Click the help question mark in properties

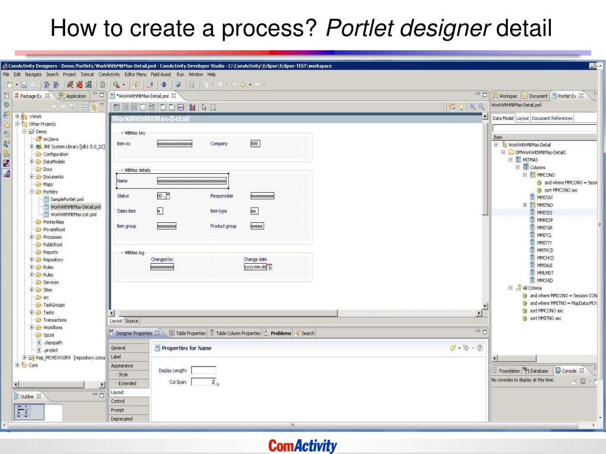coord(479,348)
